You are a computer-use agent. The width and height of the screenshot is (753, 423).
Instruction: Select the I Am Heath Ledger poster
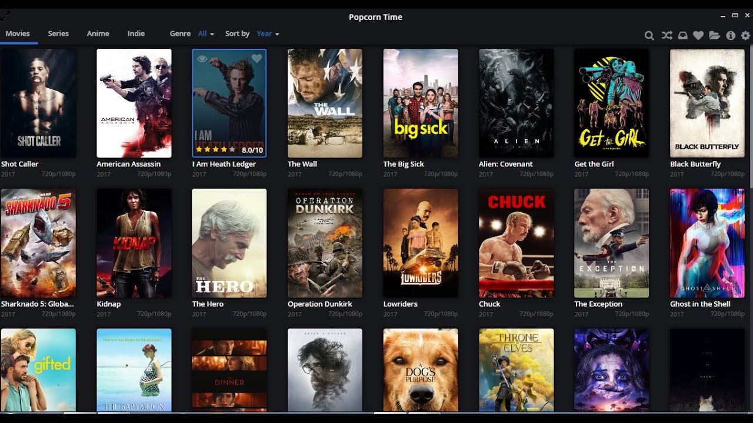pos(229,103)
